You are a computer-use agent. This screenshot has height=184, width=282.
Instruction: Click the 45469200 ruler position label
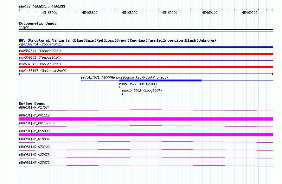click(x=250, y=13)
